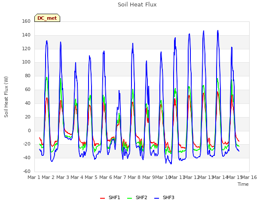Click the 40 y-axis tick label
Screen dimensions: 275x206
click(x=27, y=103)
